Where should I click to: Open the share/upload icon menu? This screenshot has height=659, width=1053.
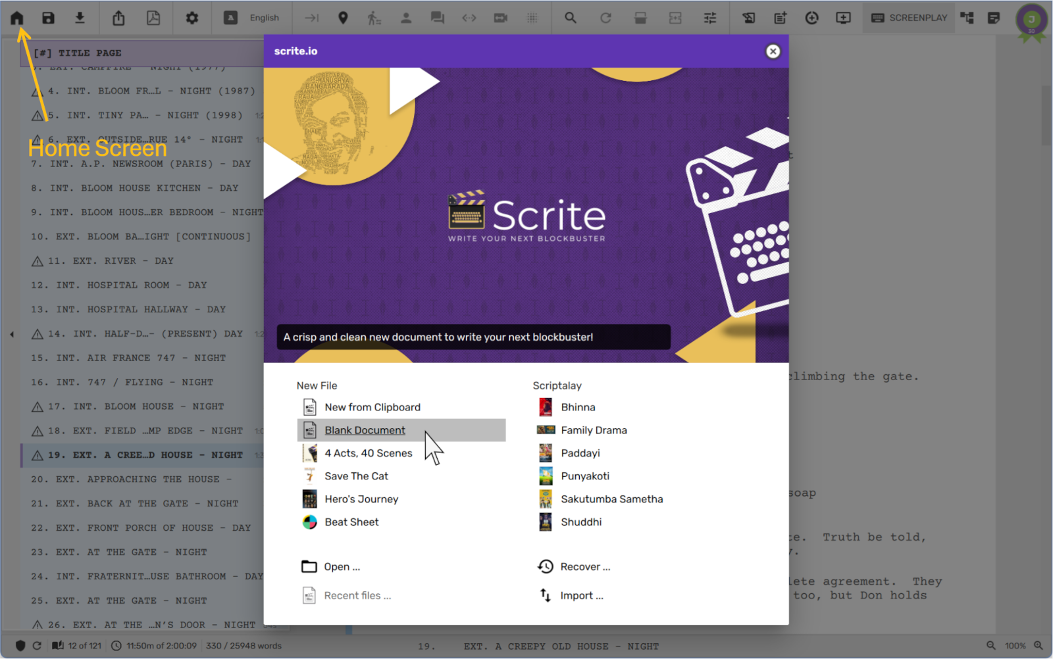click(x=118, y=18)
